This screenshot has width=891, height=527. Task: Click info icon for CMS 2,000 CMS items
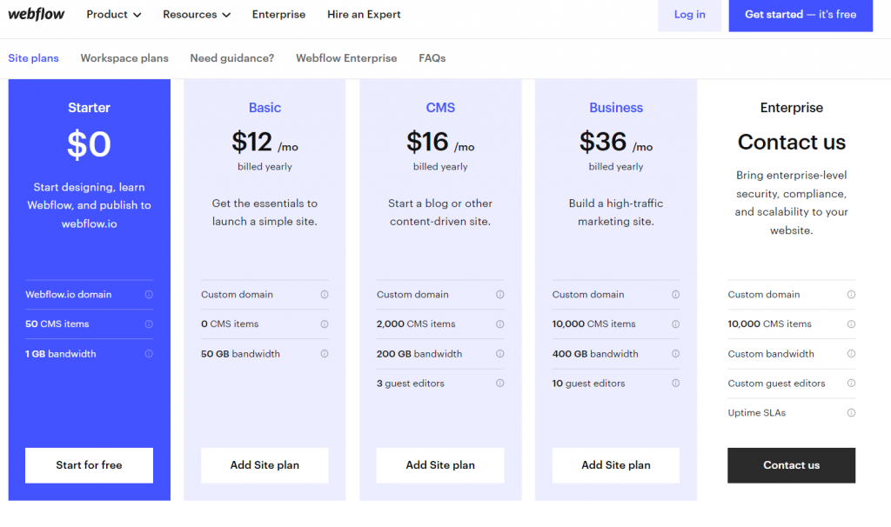pyautogui.click(x=500, y=324)
